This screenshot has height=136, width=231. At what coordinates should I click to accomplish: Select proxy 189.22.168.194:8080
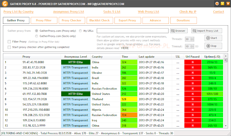click(35, 78)
